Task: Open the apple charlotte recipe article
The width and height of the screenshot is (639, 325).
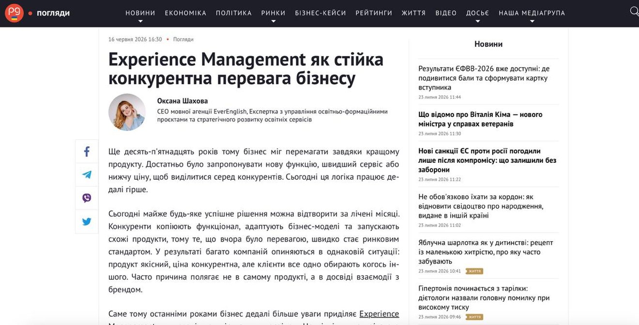Action: click(486, 252)
